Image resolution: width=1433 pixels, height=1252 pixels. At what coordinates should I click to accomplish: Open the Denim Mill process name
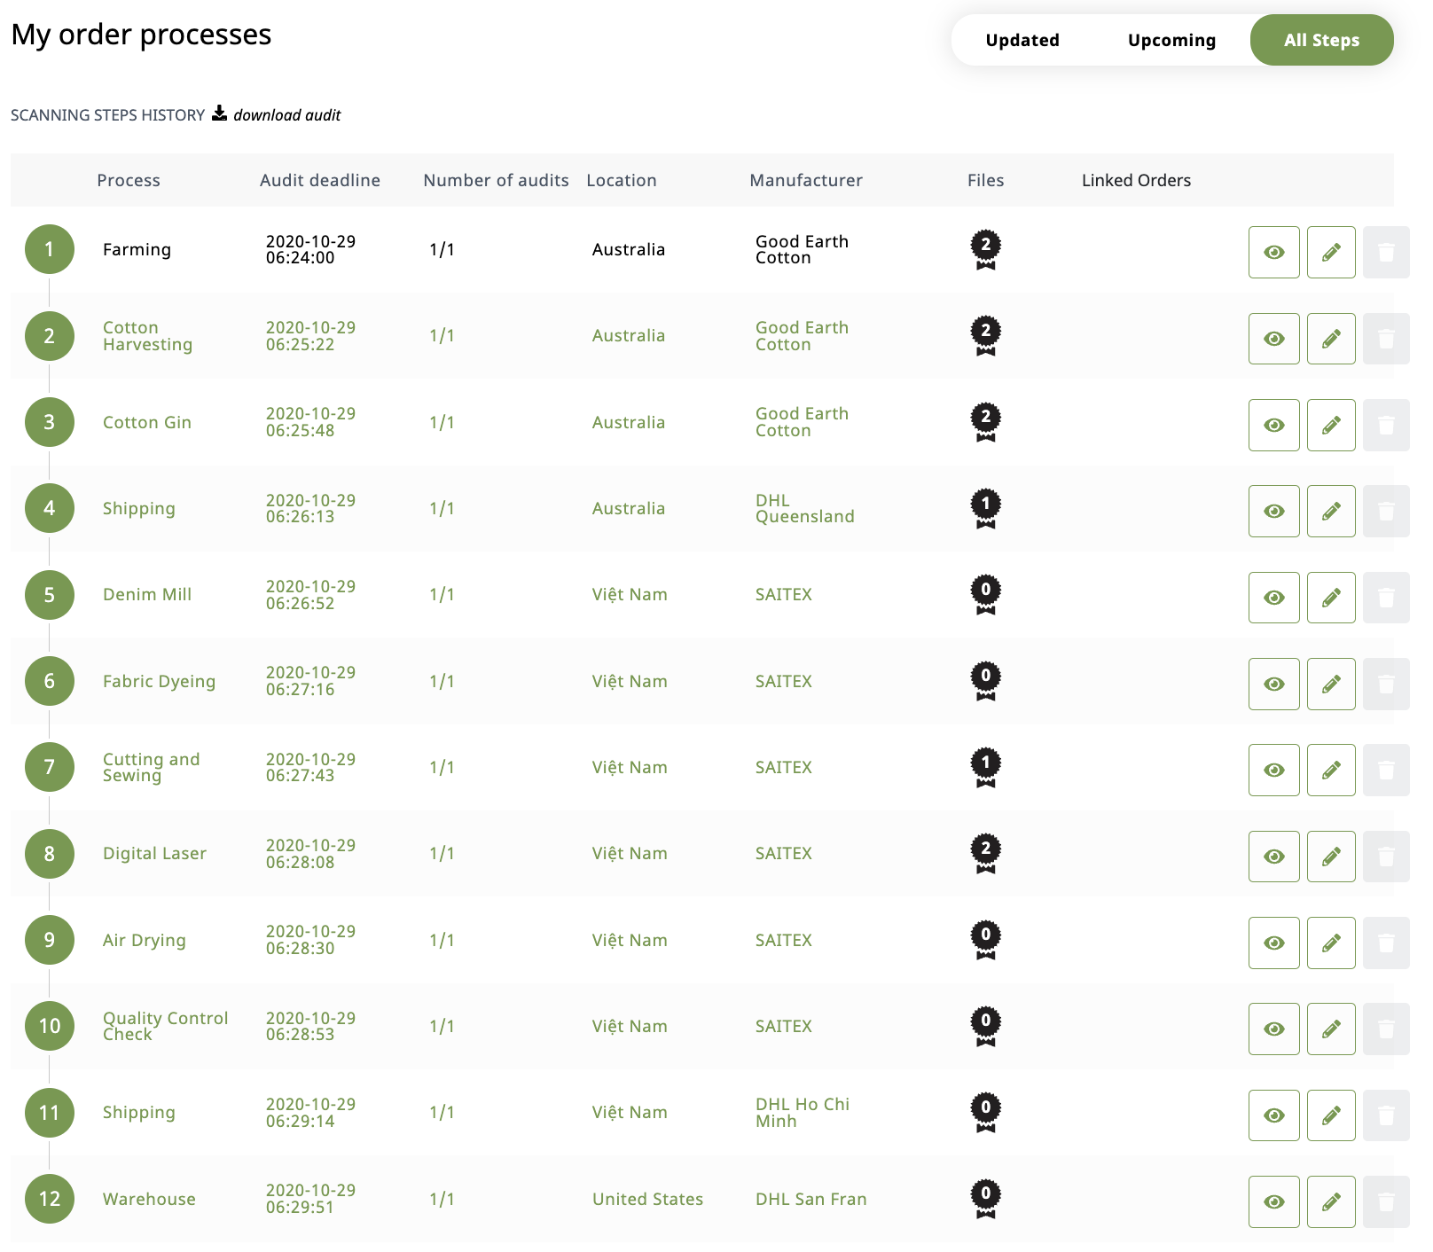[x=147, y=595]
